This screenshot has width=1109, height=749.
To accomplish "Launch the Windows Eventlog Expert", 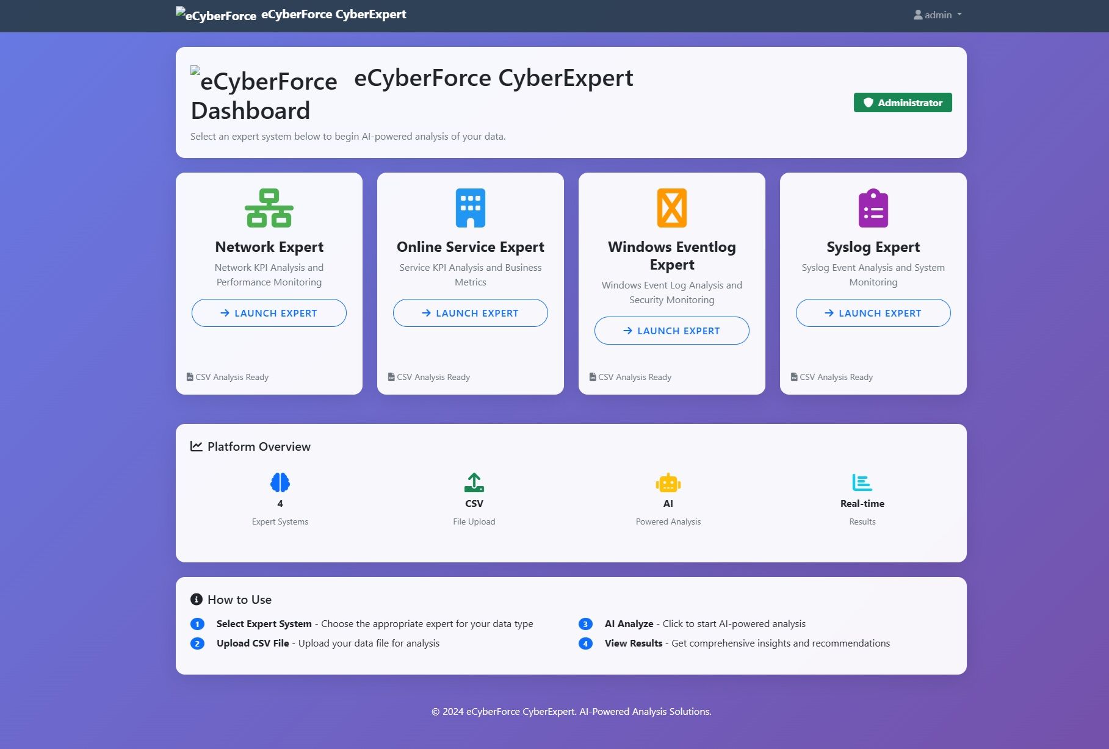I will tap(671, 331).
